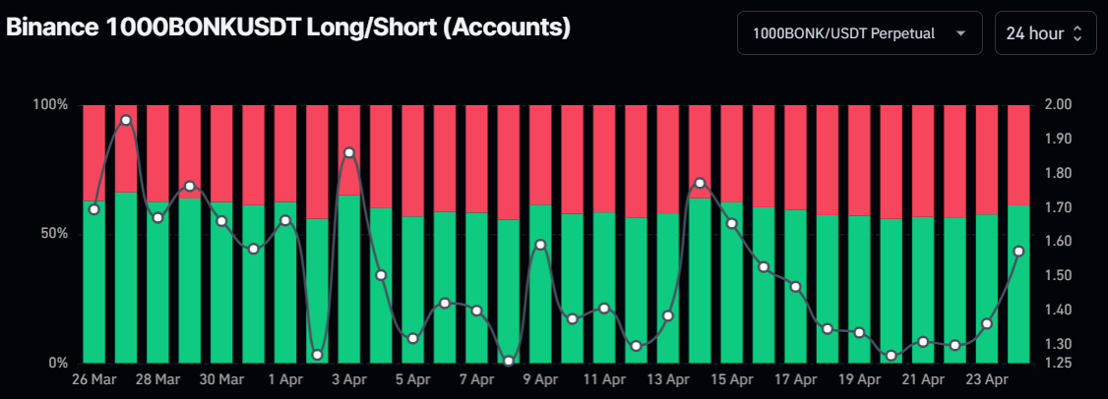The height and width of the screenshot is (399, 1108).
Task: Click the lowest line point on 8 Apr
Action: (x=509, y=361)
